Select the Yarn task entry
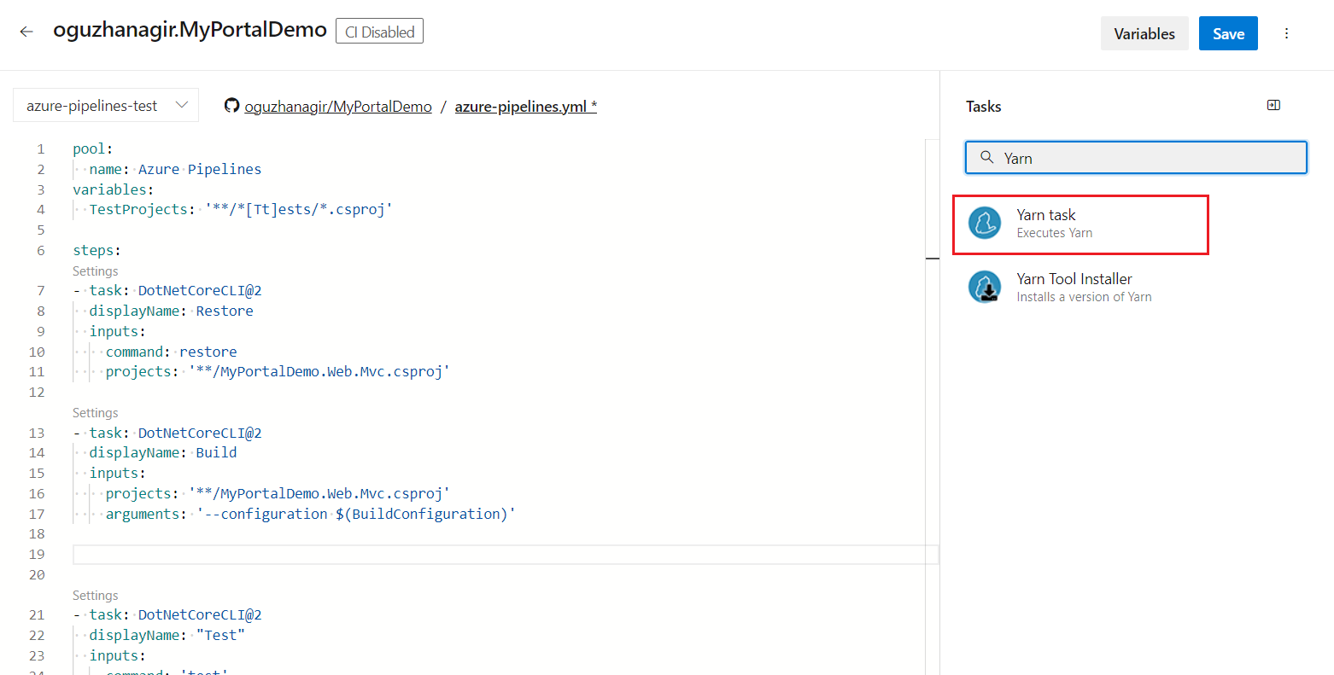This screenshot has height=675, width=1334. point(1080,224)
